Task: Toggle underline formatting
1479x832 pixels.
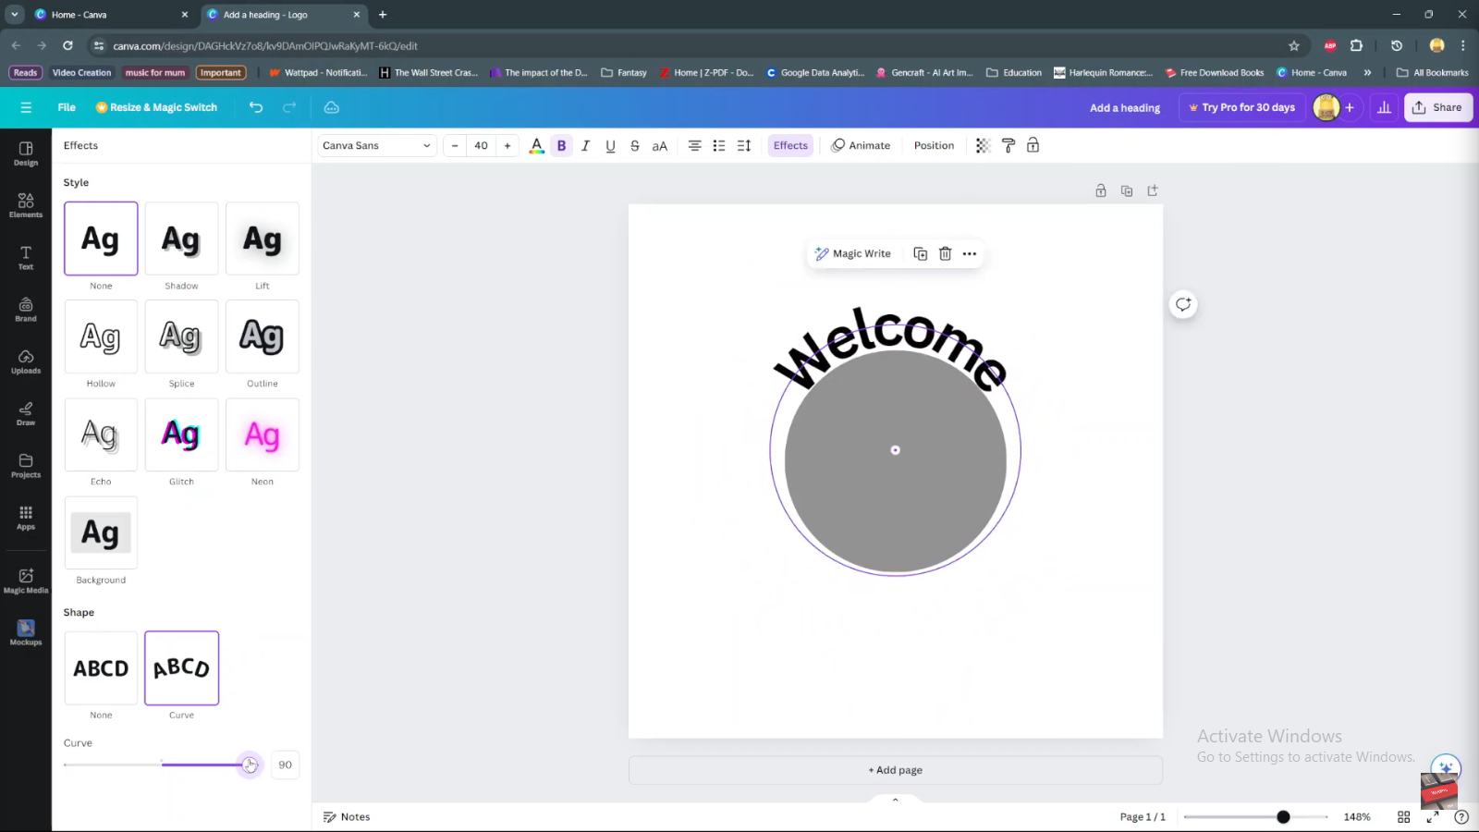Action: coord(610,145)
